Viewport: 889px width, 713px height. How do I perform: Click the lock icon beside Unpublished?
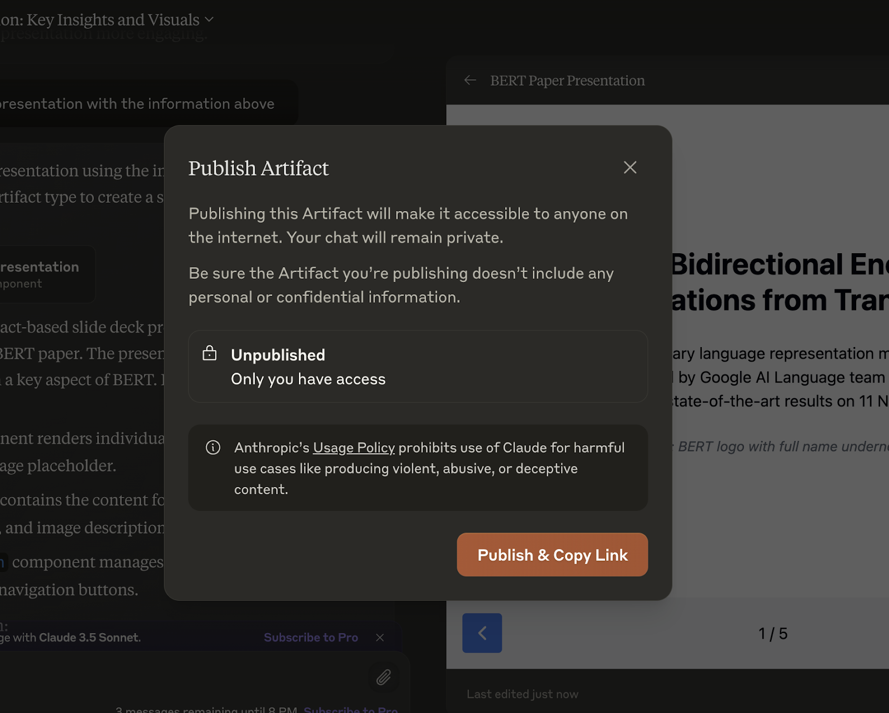tap(209, 353)
